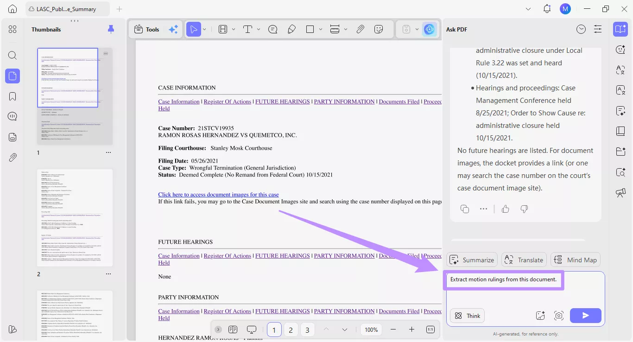Toggle the pin on Thumbnails panel
633x342 pixels.
(111, 29)
